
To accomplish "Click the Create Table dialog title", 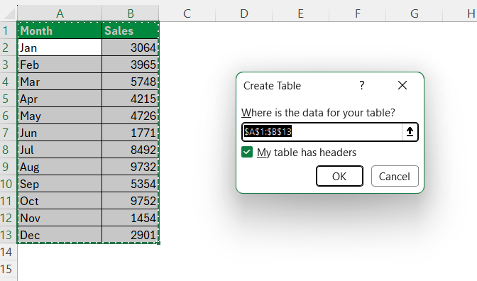I will pyautogui.click(x=272, y=86).
